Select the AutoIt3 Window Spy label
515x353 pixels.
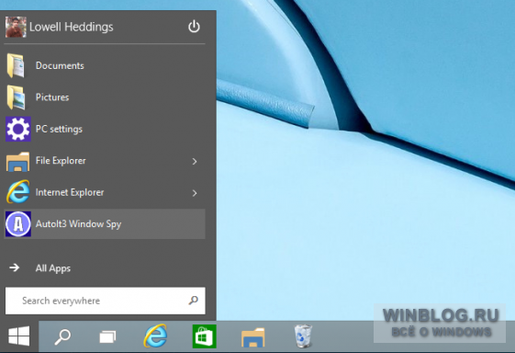pyautogui.click(x=79, y=224)
